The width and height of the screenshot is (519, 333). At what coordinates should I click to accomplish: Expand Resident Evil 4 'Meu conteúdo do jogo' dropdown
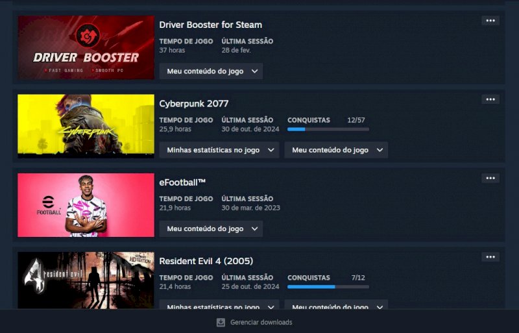coord(336,304)
